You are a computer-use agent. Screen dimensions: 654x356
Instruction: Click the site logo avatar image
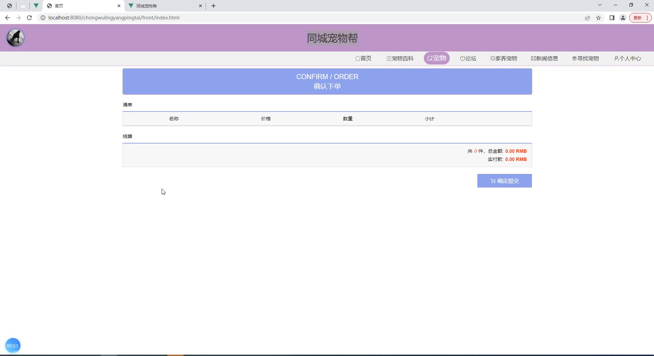pyautogui.click(x=15, y=38)
